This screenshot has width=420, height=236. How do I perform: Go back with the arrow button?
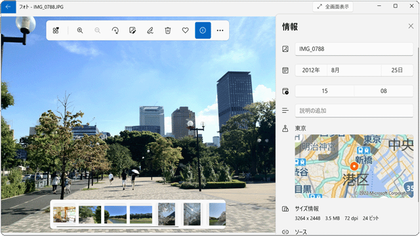pyautogui.click(x=8, y=7)
